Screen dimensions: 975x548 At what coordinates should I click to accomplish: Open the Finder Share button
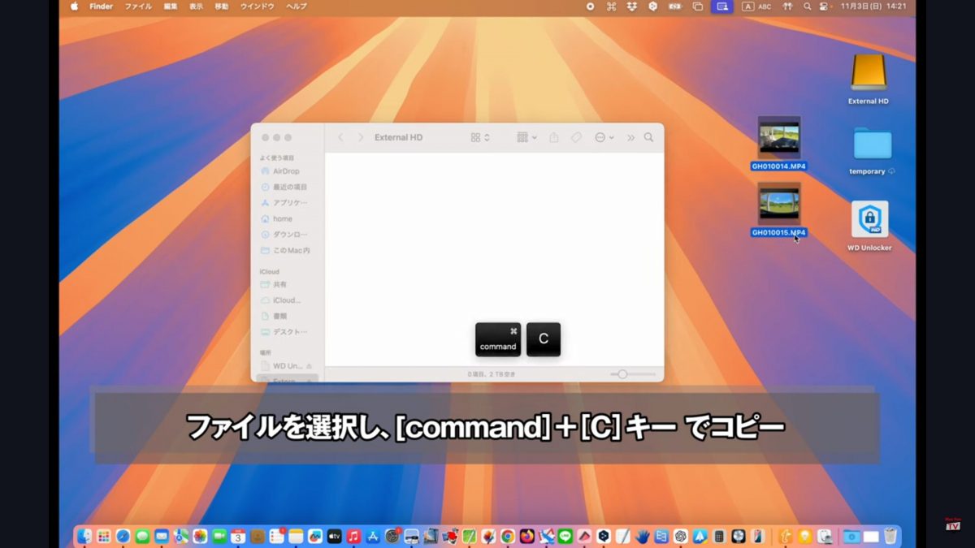click(x=554, y=138)
